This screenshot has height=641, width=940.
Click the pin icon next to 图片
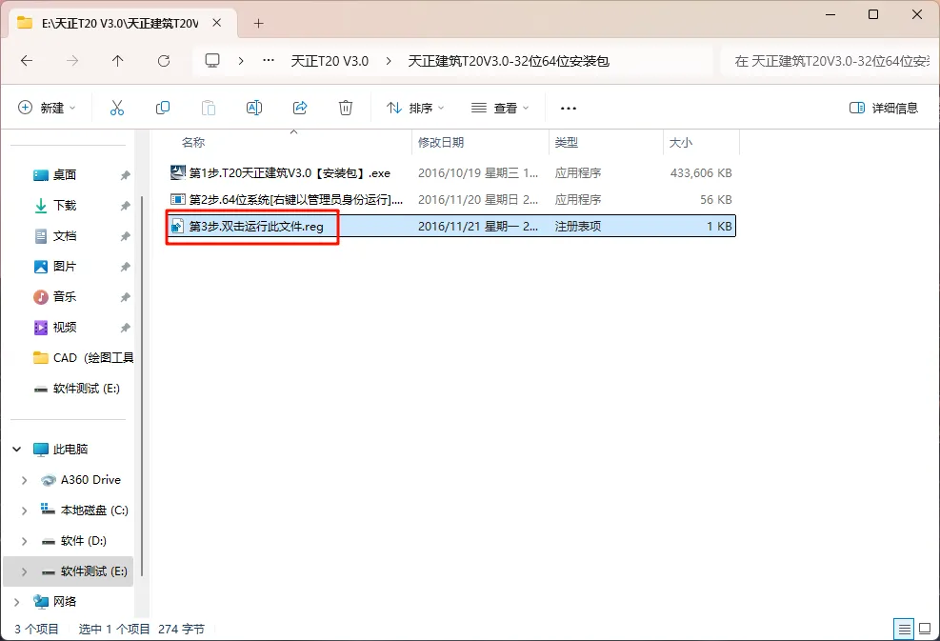click(x=125, y=267)
